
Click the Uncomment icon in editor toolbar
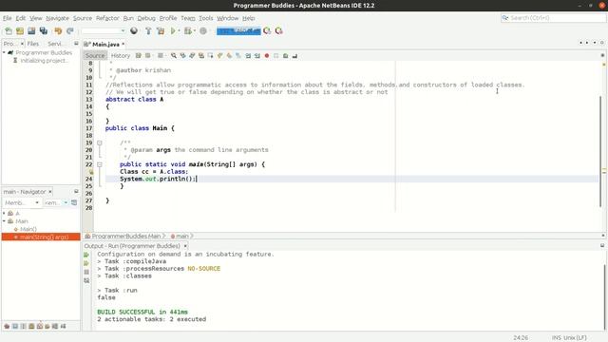click(294, 56)
